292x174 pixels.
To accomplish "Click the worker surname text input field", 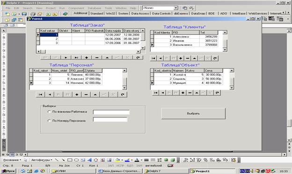I will [x=111, y=112].
